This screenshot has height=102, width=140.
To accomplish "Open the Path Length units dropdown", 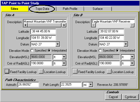I will click(x=91, y=84).
